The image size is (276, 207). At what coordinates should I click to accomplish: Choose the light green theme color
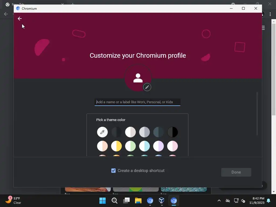(x=130, y=146)
